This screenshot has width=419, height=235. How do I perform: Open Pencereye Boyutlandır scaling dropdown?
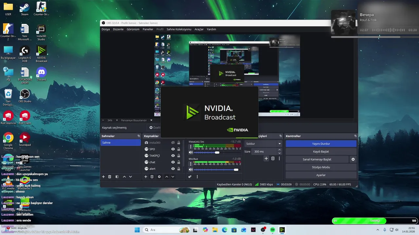click(137, 120)
